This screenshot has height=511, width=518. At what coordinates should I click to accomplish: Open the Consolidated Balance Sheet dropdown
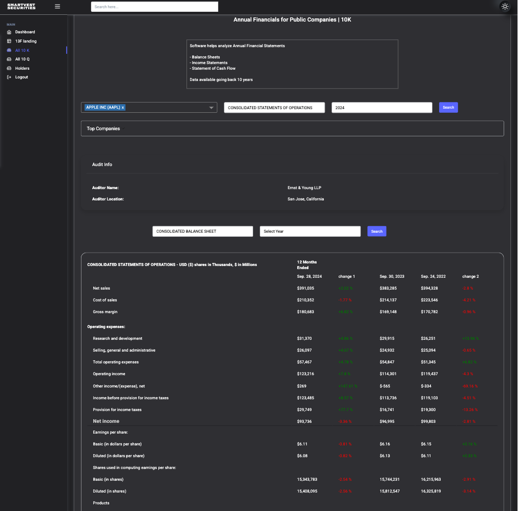(202, 231)
